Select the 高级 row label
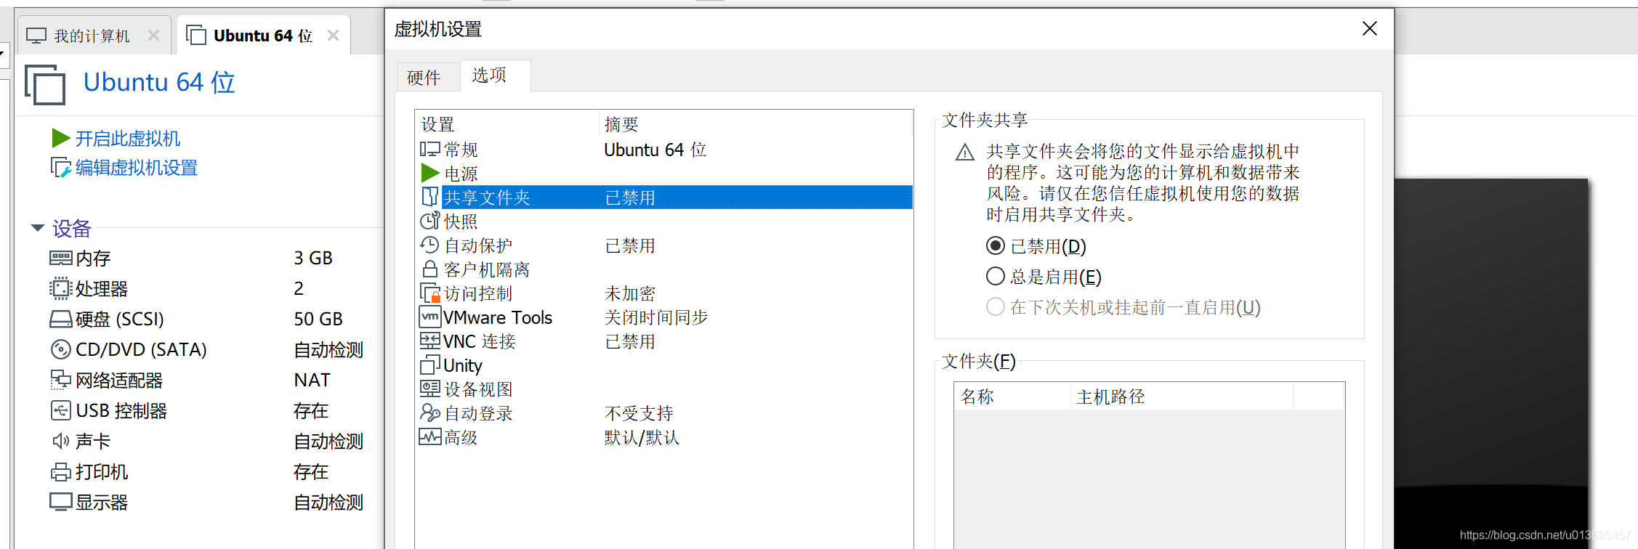 [x=461, y=437]
